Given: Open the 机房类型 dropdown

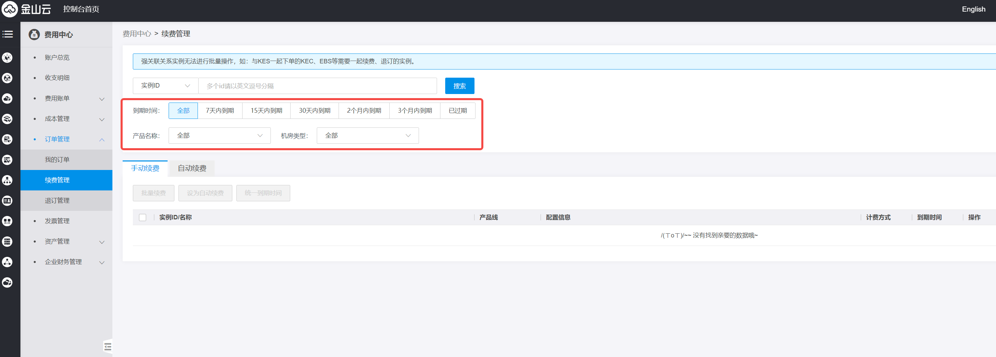Looking at the screenshot, I should coord(368,136).
